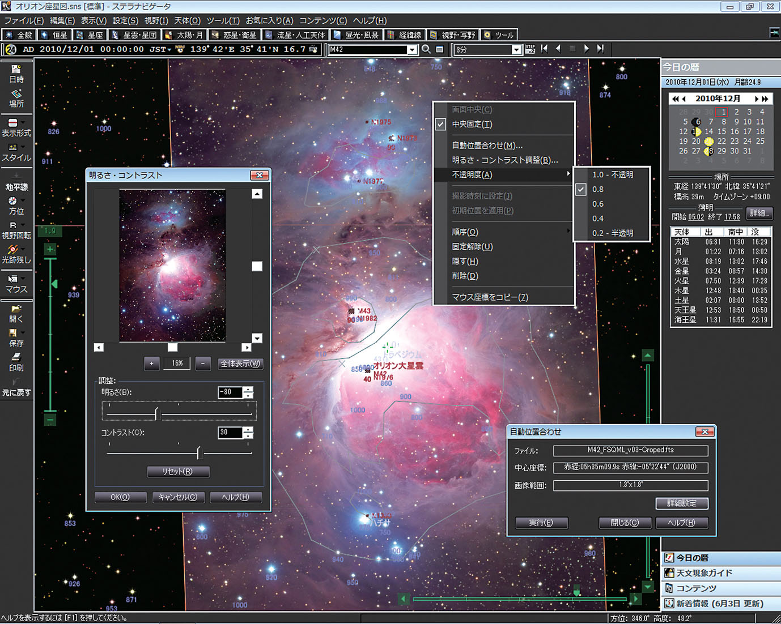
Task: Toggle the 経緯線 grid lines toolbar tab
Action: [405, 35]
